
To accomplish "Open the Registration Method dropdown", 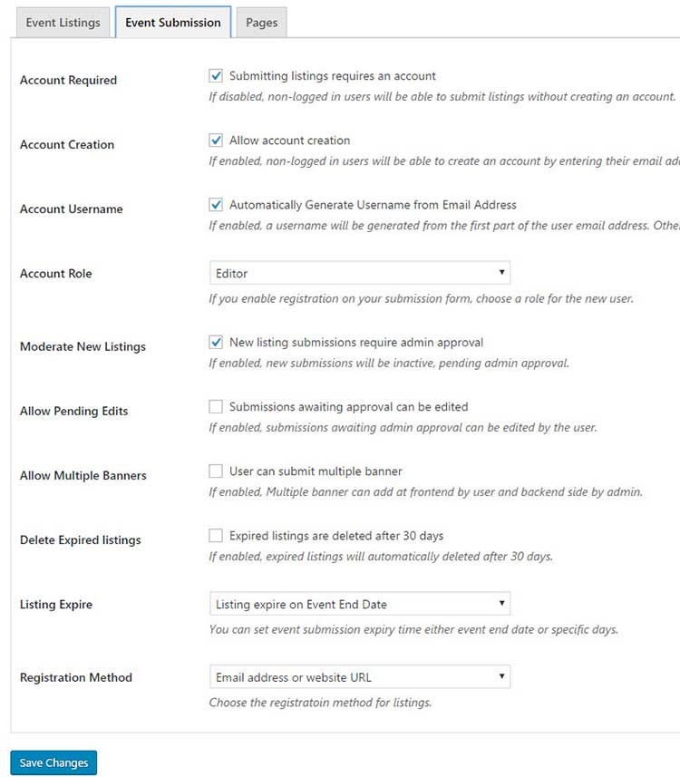I will pyautogui.click(x=359, y=677).
